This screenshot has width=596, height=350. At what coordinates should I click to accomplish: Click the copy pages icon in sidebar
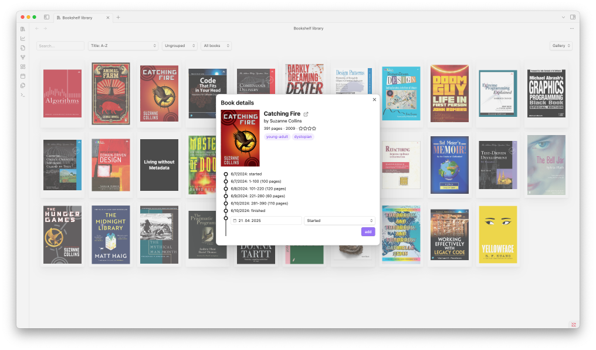coord(23,86)
